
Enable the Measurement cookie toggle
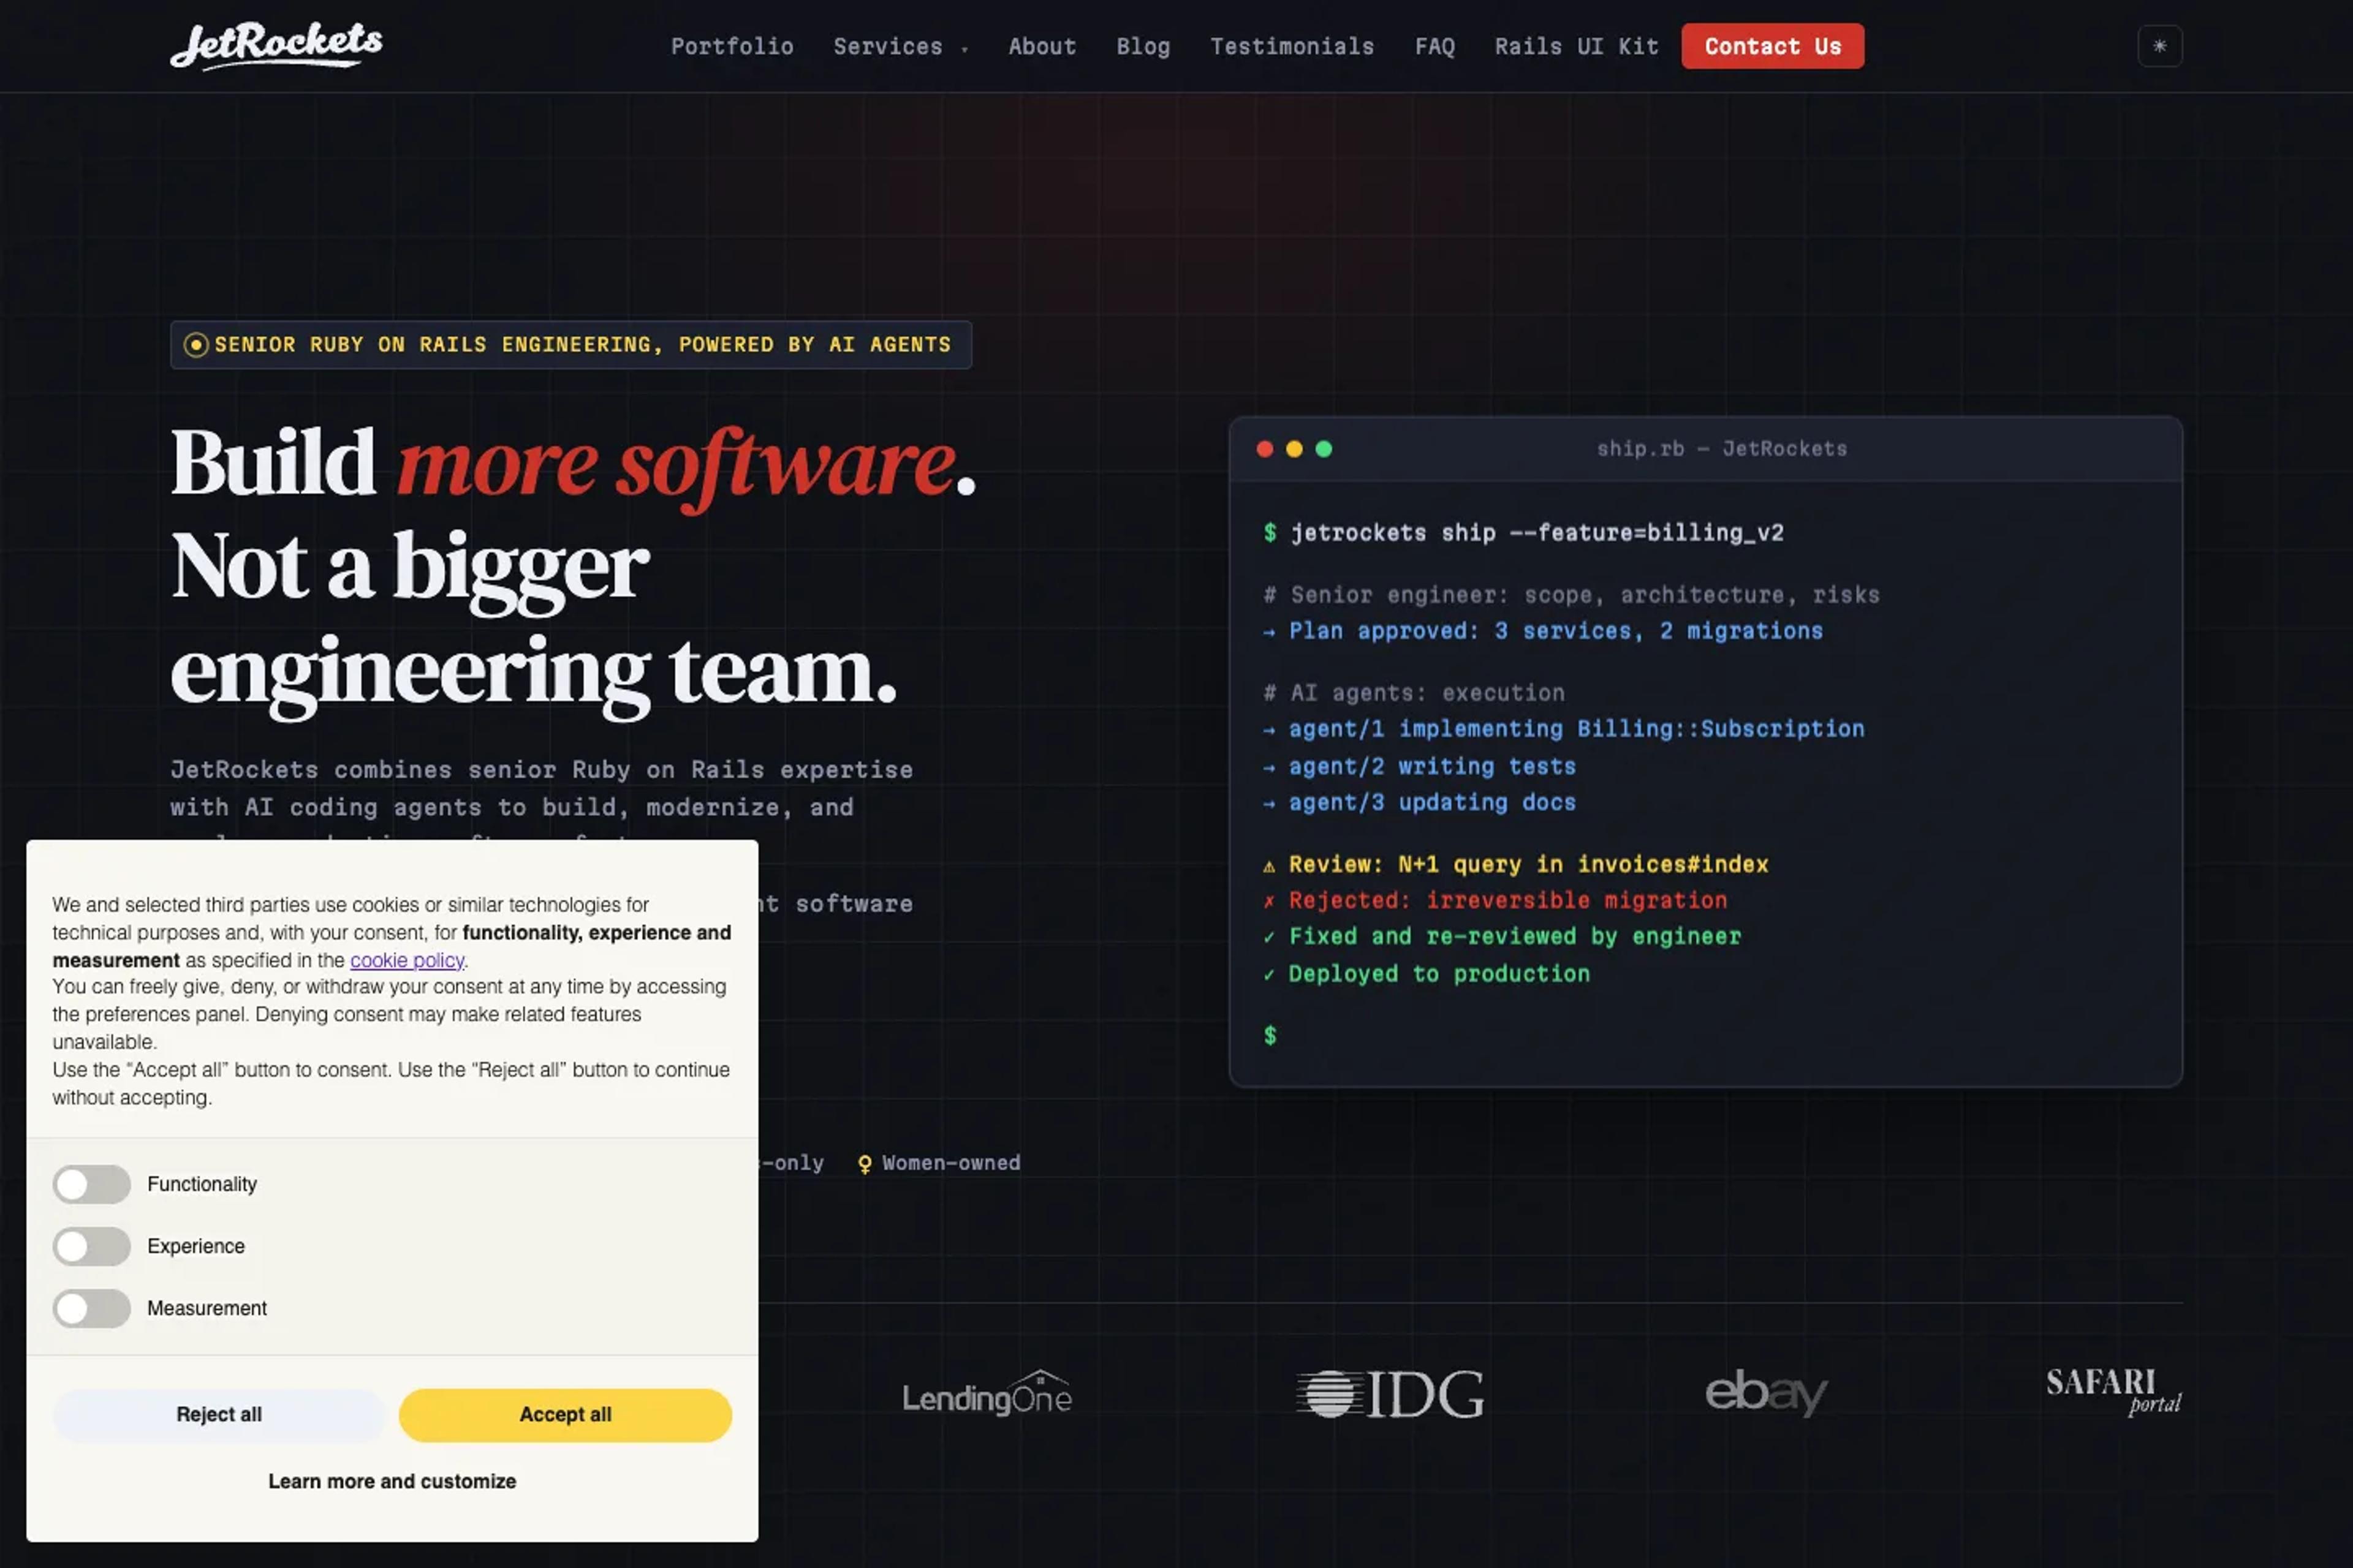91,1308
